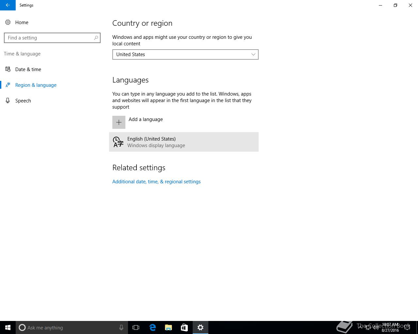Viewport: 418px width, 334px height.
Task: Click the plus icon to add a language
Action: [x=119, y=122]
